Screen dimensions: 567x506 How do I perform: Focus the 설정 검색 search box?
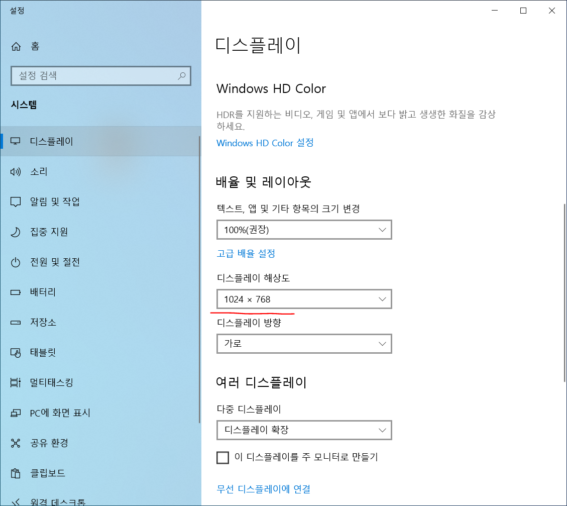tap(101, 75)
